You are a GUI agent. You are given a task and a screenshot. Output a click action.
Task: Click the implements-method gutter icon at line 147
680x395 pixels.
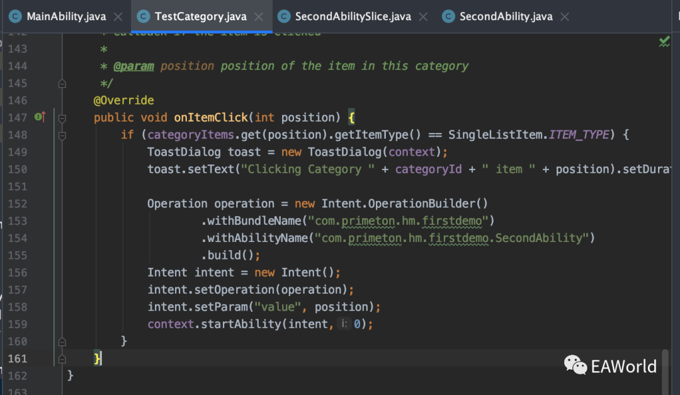coord(40,117)
